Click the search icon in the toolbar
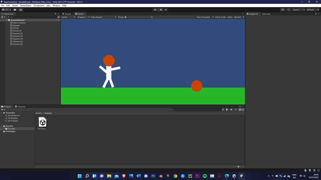The height and width of the screenshot is (180, 321). (289, 10)
